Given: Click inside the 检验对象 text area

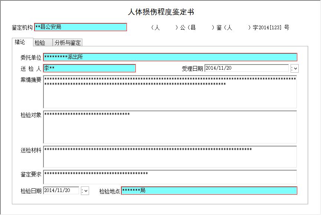Looking at the screenshot, I should tap(170, 127).
